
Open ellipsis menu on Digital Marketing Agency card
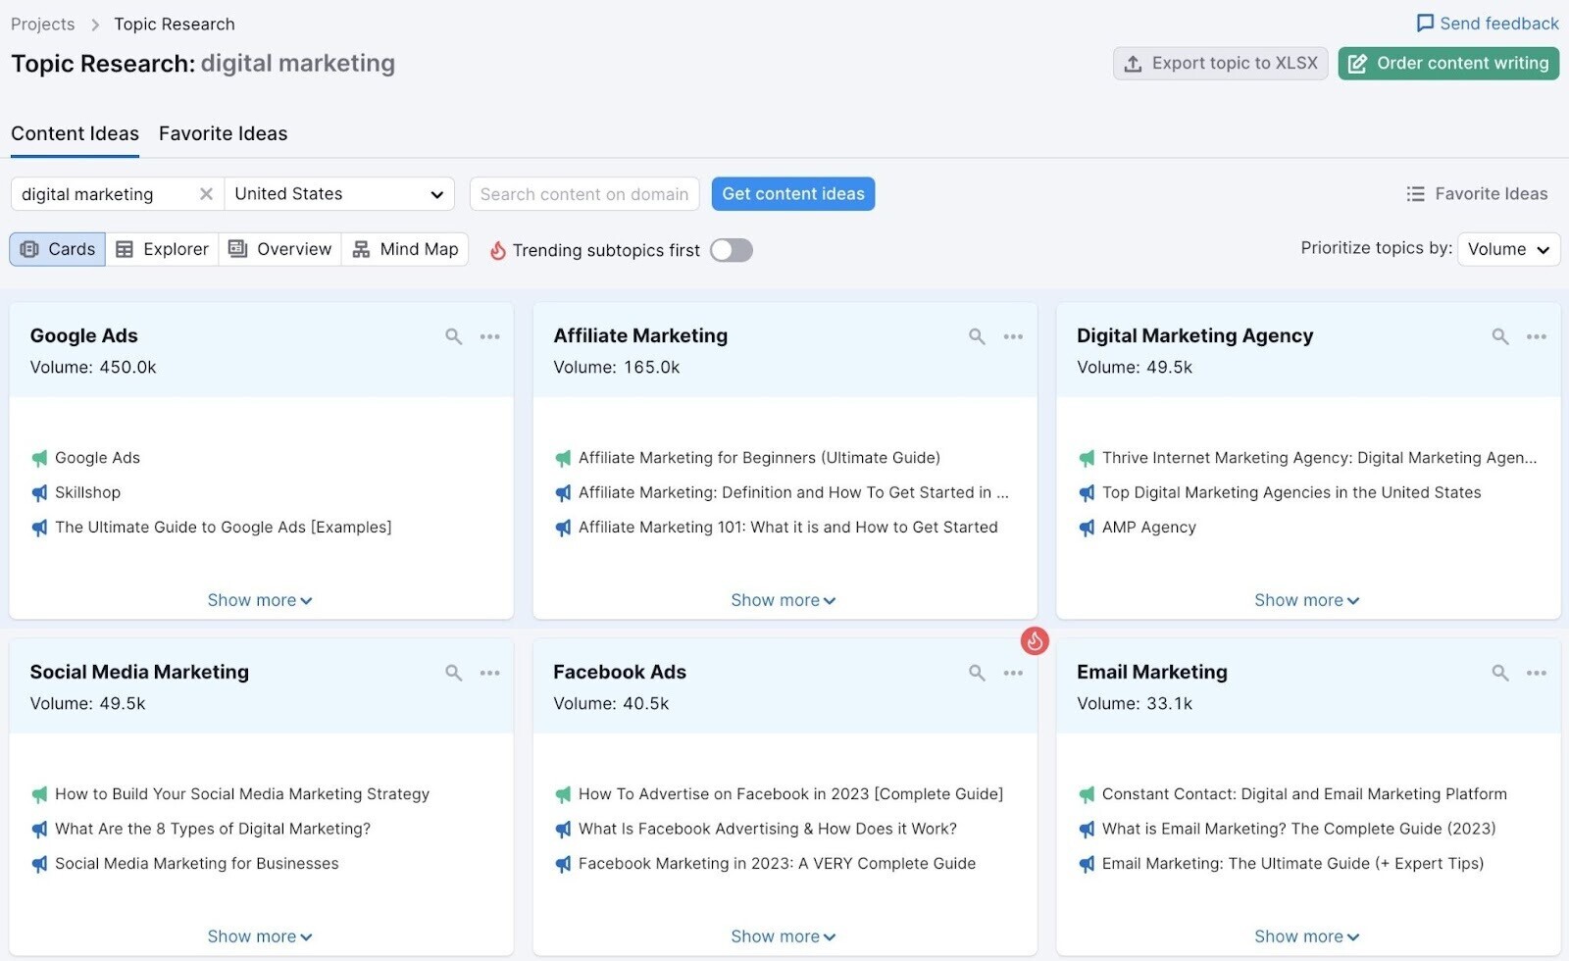[x=1536, y=336]
